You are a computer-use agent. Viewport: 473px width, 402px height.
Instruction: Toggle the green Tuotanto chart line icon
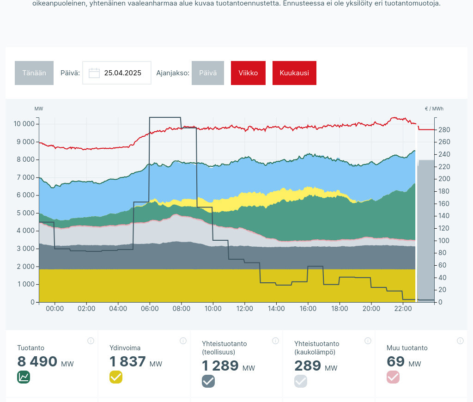coord(24,377)
